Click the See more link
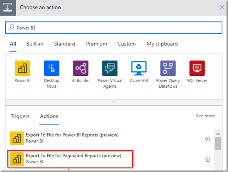The image size is (228, 172). pyautogui.click(x=205, y=116)
